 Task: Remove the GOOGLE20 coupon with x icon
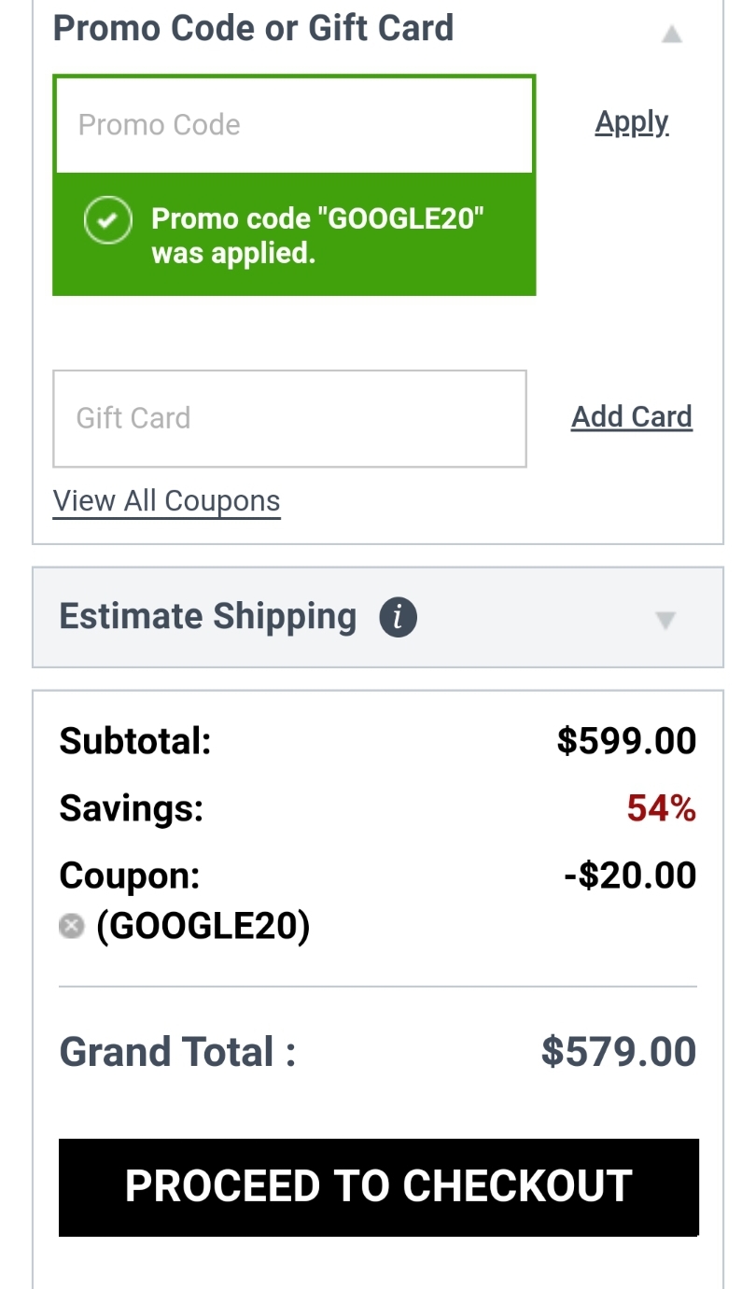(x=71, y=926)
